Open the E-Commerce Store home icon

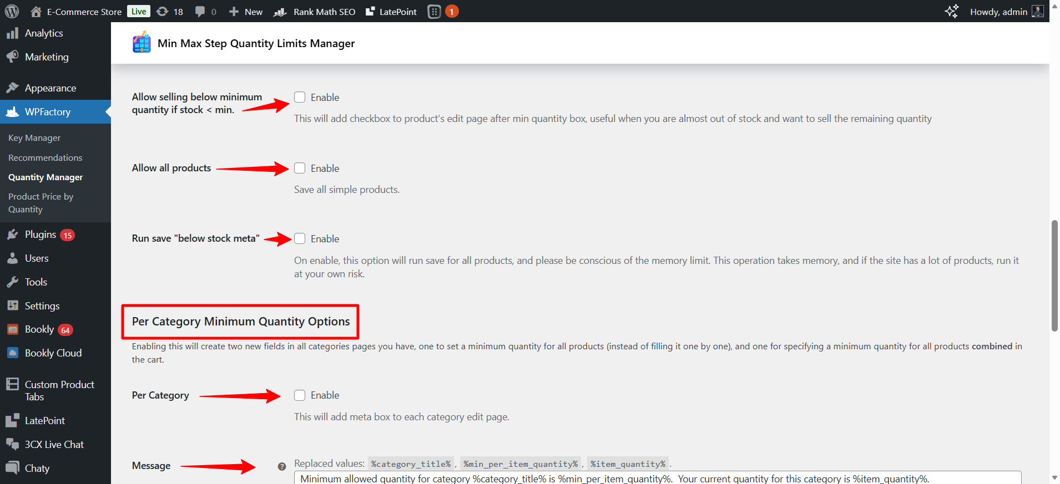[x=36, y=12]
